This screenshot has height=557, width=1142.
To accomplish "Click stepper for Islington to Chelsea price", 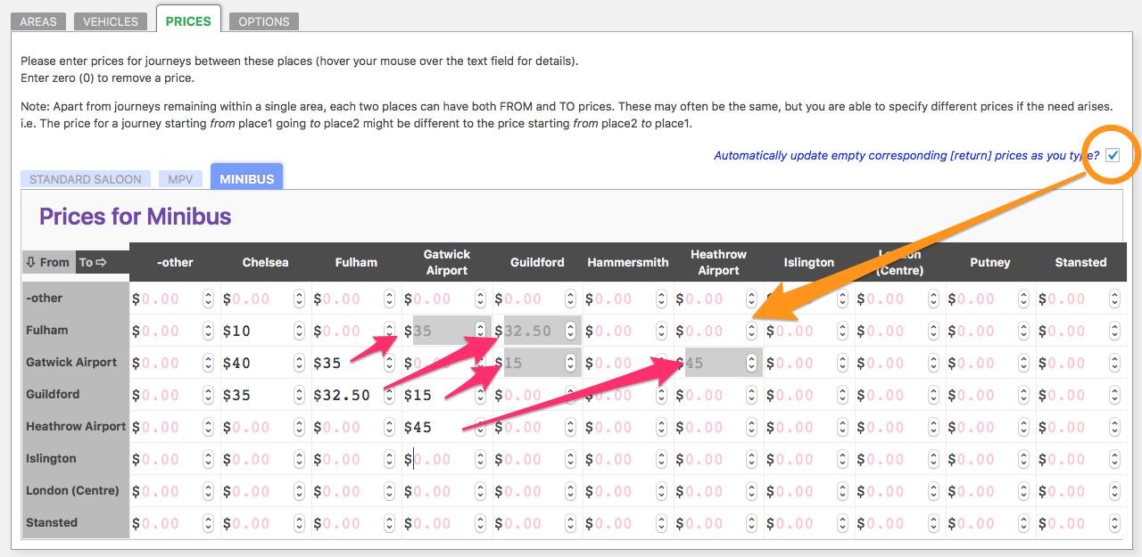I will (x=298, y=459).
